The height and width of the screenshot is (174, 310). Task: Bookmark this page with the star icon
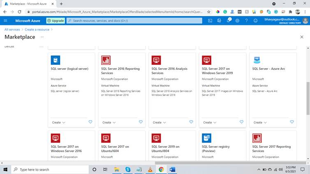pos(209,12)
